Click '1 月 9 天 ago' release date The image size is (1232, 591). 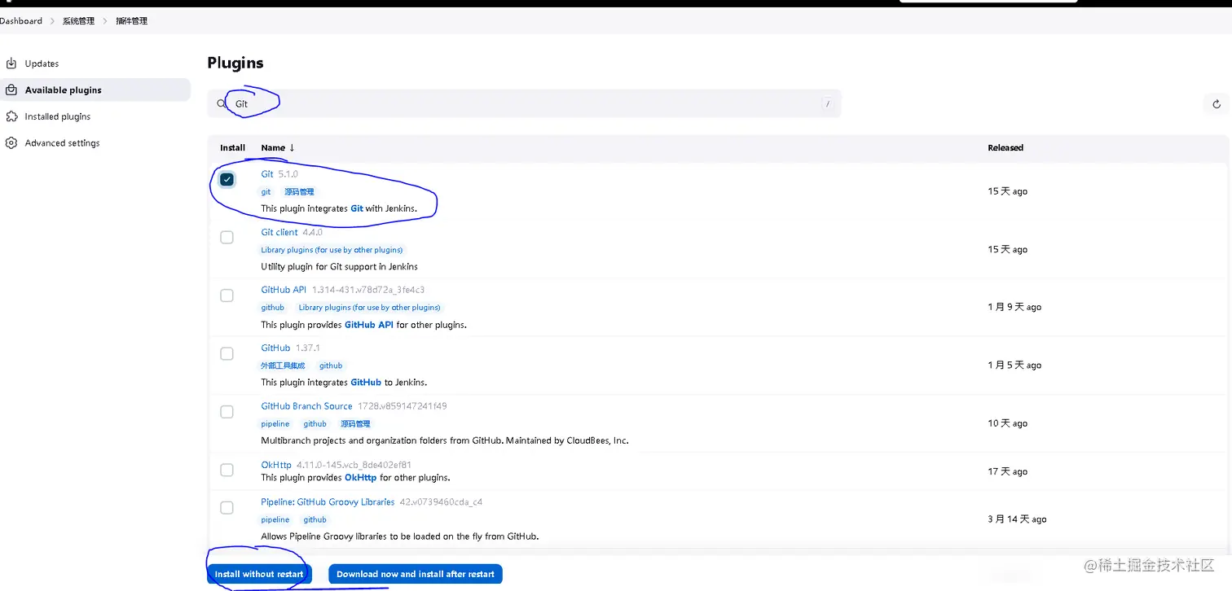pyautogui.click(x=1014, y=307)
